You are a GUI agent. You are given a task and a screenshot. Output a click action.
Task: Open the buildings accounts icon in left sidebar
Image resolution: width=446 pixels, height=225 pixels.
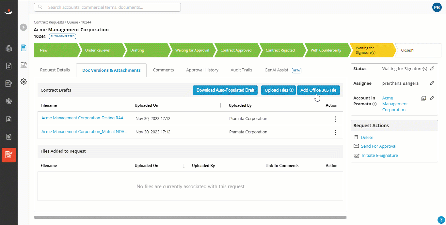[9, 49]
